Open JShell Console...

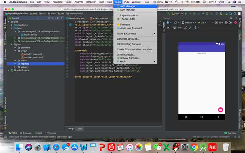(x=135, y=55)
